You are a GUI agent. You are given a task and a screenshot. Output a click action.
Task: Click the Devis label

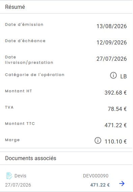20,176
